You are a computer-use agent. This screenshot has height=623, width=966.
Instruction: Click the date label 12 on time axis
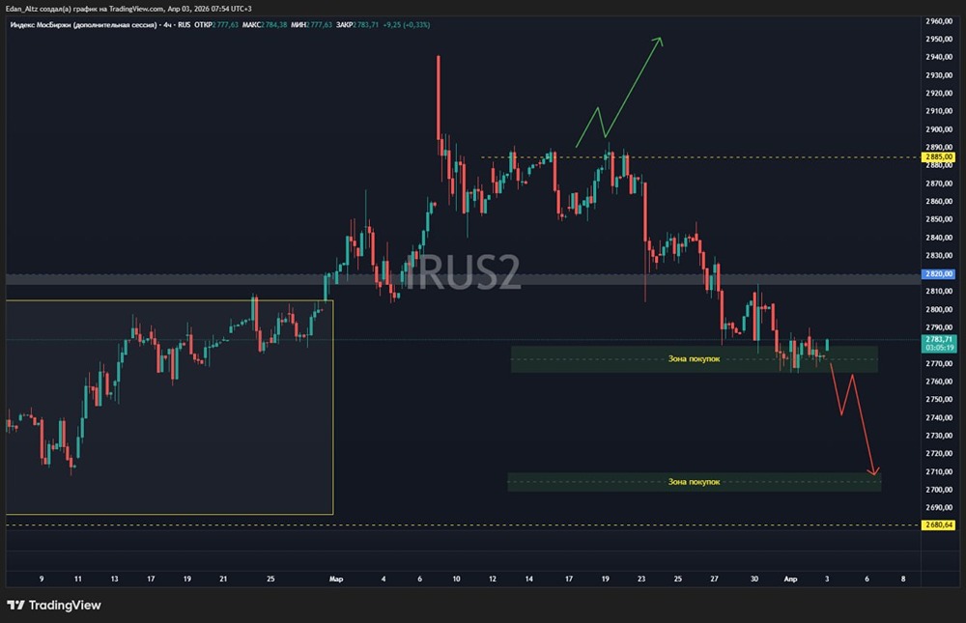(x=493, y=580)
